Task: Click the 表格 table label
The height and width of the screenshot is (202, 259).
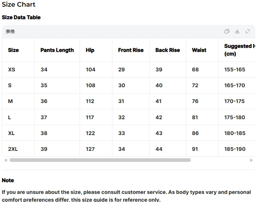Action: [10, 32]
